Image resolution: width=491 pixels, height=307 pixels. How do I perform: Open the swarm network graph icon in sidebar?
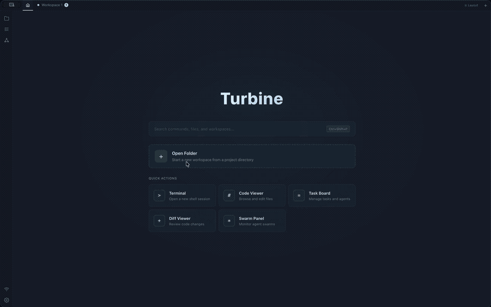(x=7, y=40)
